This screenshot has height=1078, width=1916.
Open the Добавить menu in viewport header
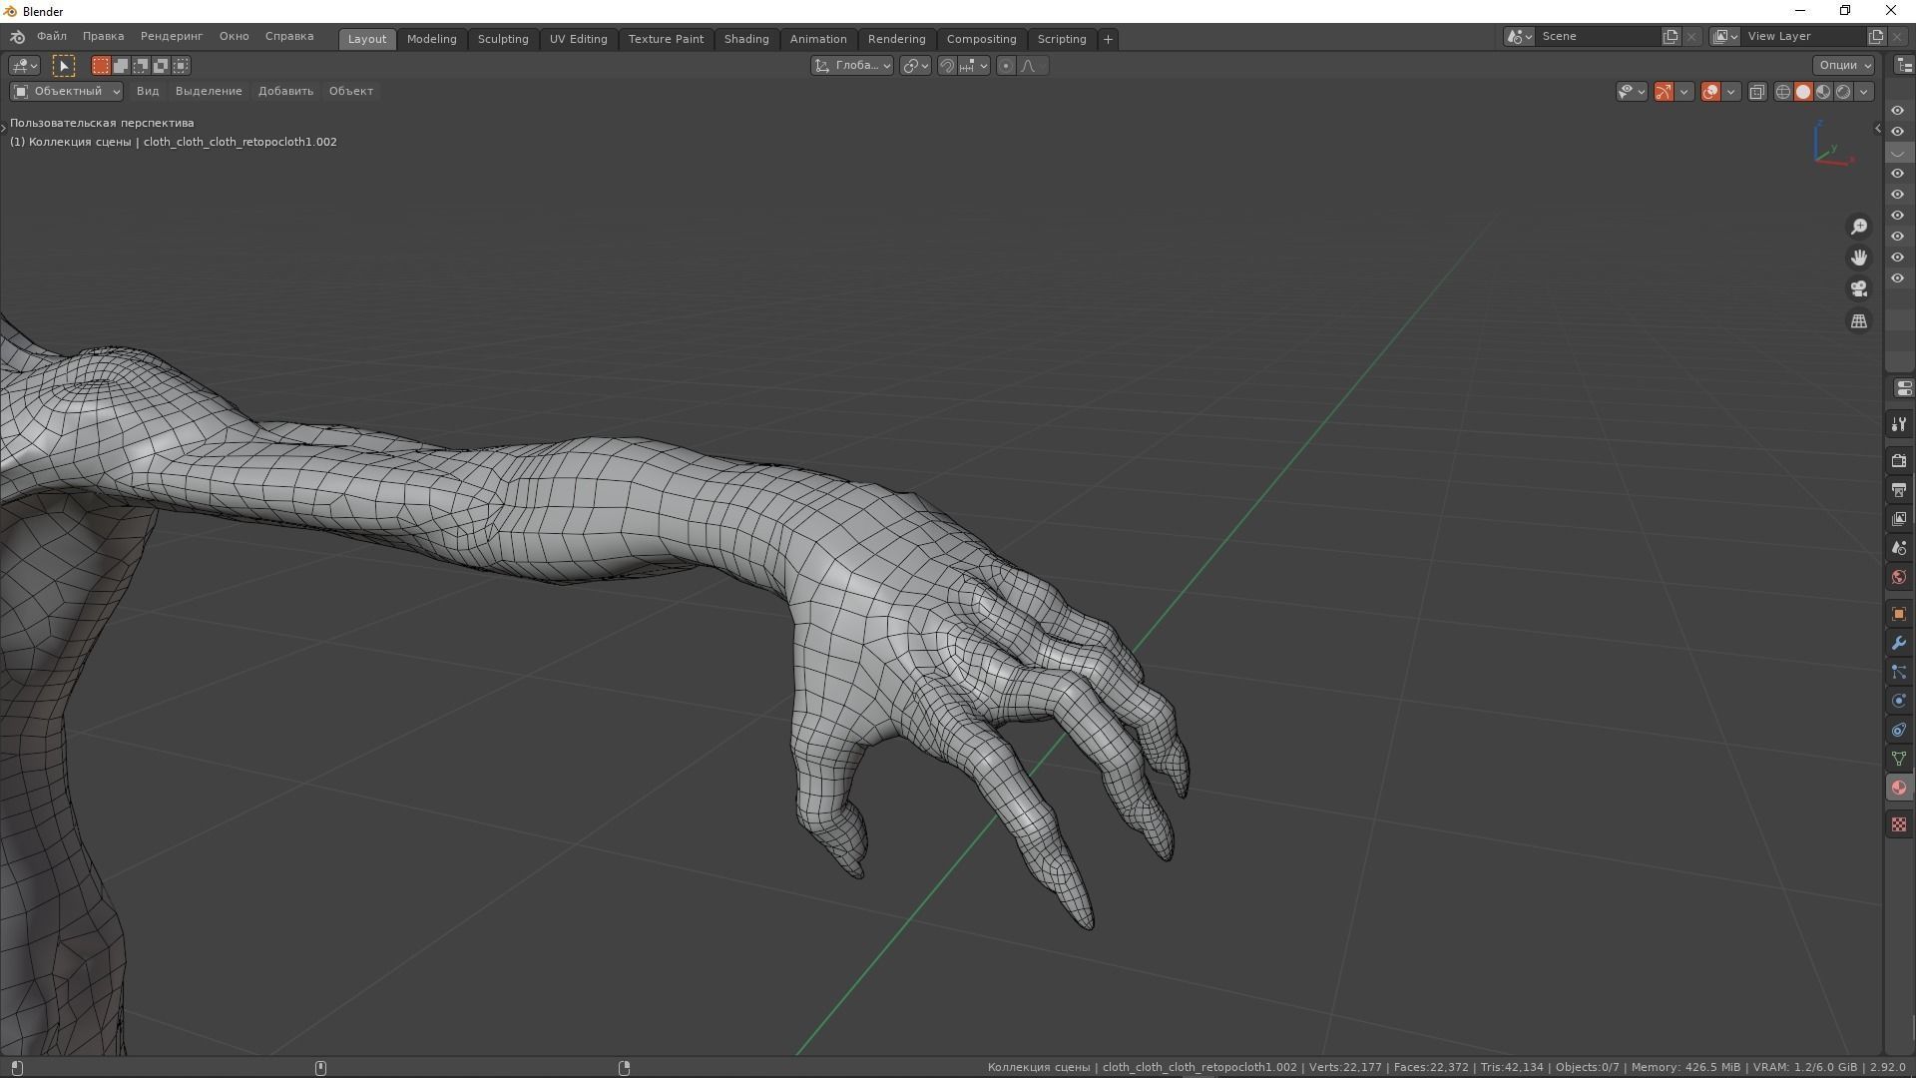click(285, 92)
